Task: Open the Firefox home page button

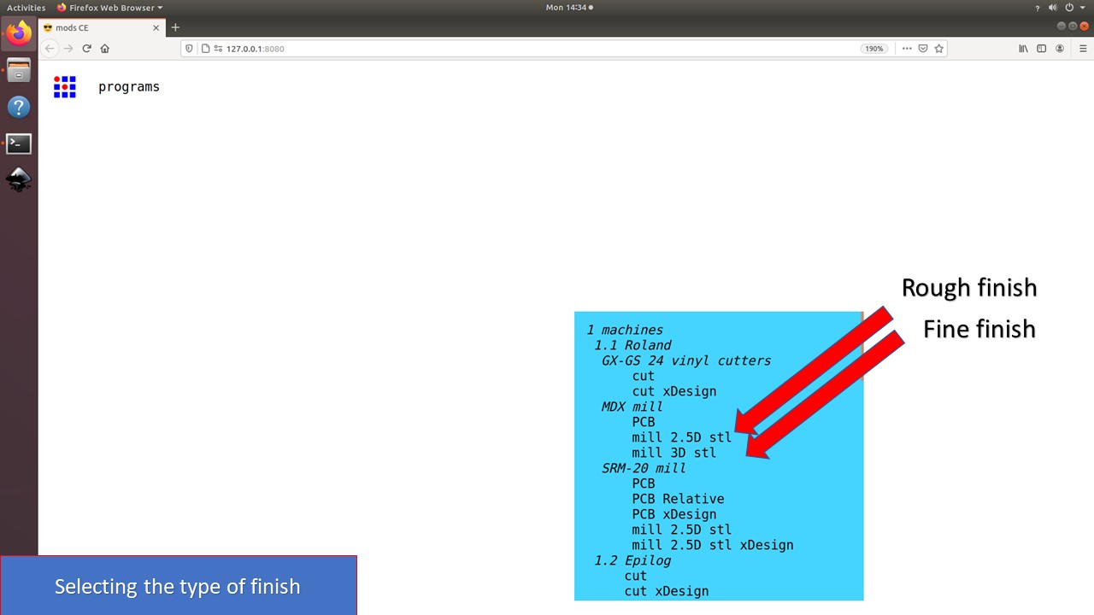Action: pyautogui.click(x=105, y=49)
